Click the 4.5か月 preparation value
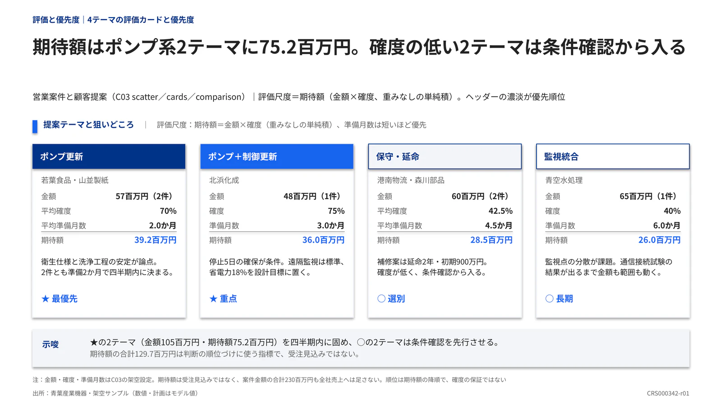Viewport: 722px width, 406px height. click(x=499, y=226)
